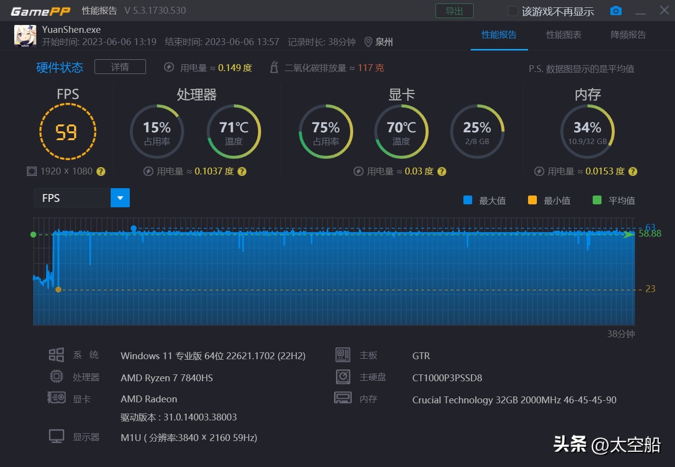The image size is (675, 467).
Task: Click the 显卡 graphics card icon
Action: 56,397
